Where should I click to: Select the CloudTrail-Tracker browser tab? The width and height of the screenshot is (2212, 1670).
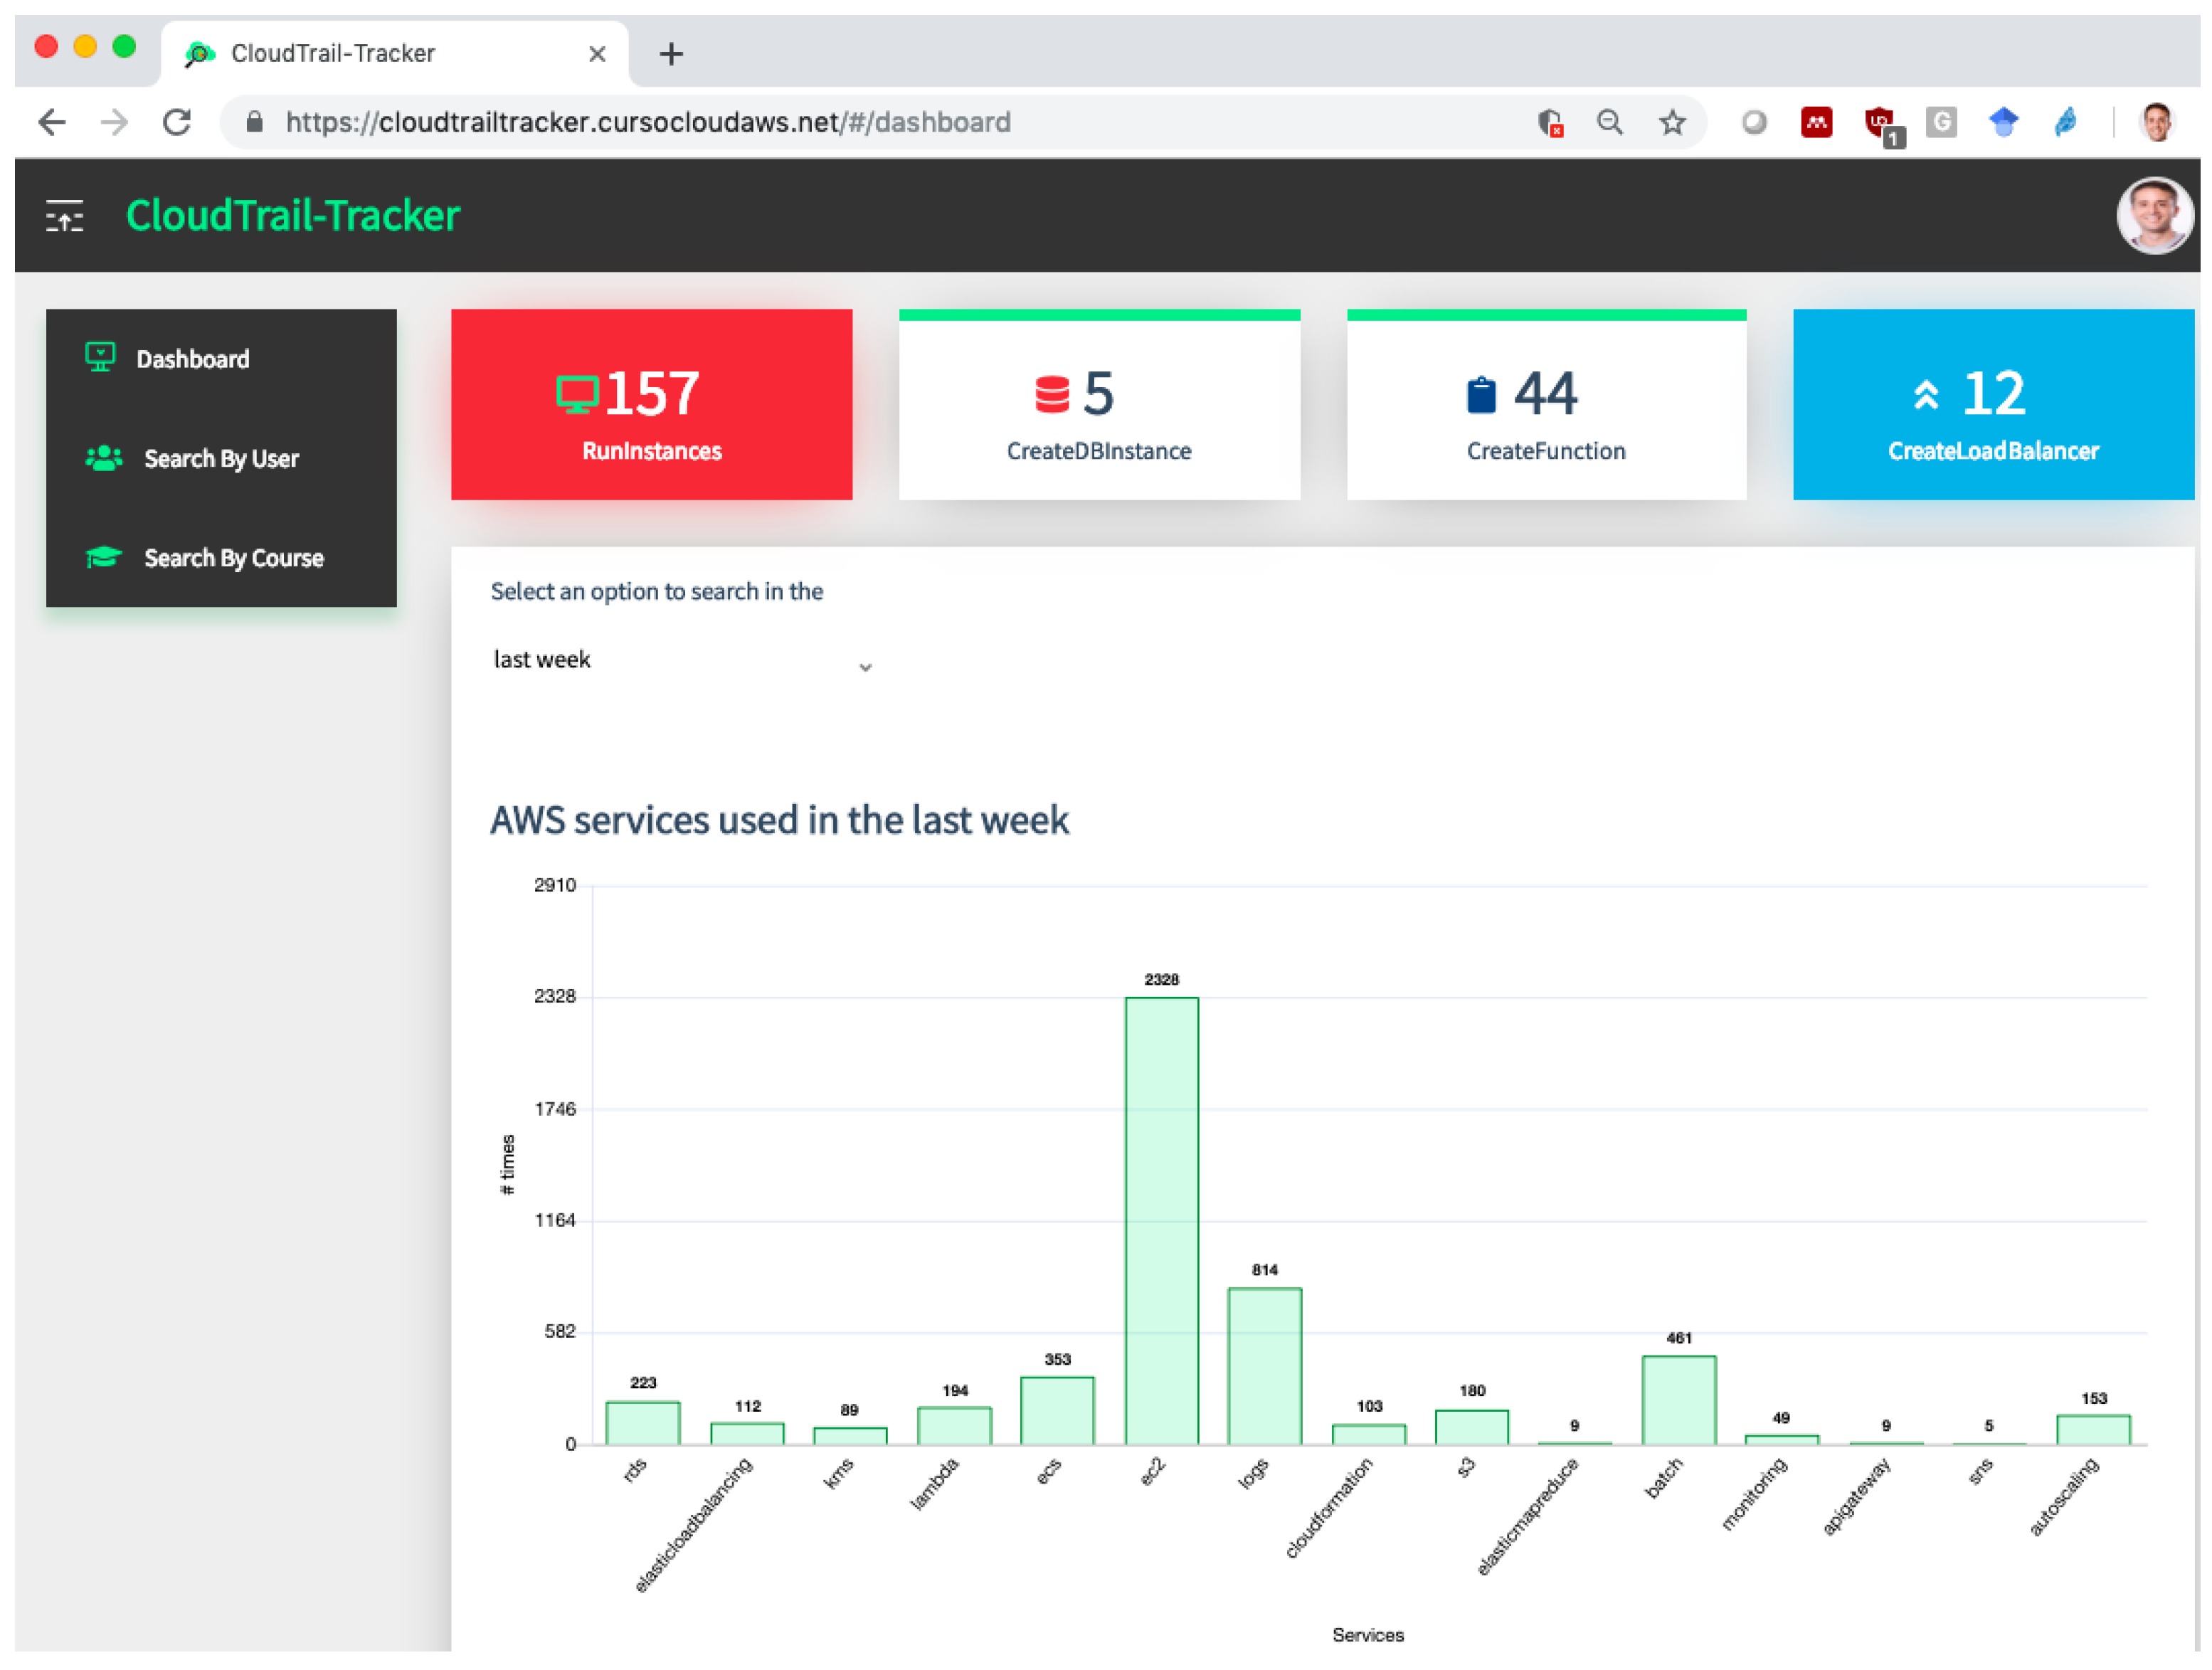tap(395, 53)
